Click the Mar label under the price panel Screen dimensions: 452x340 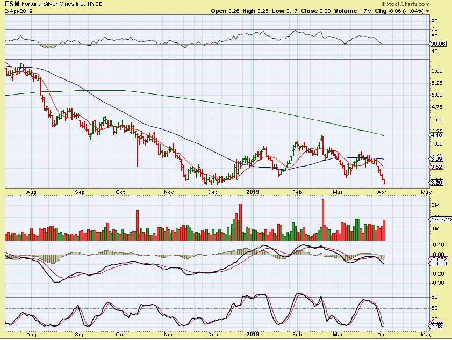click(x=338, y=192)
